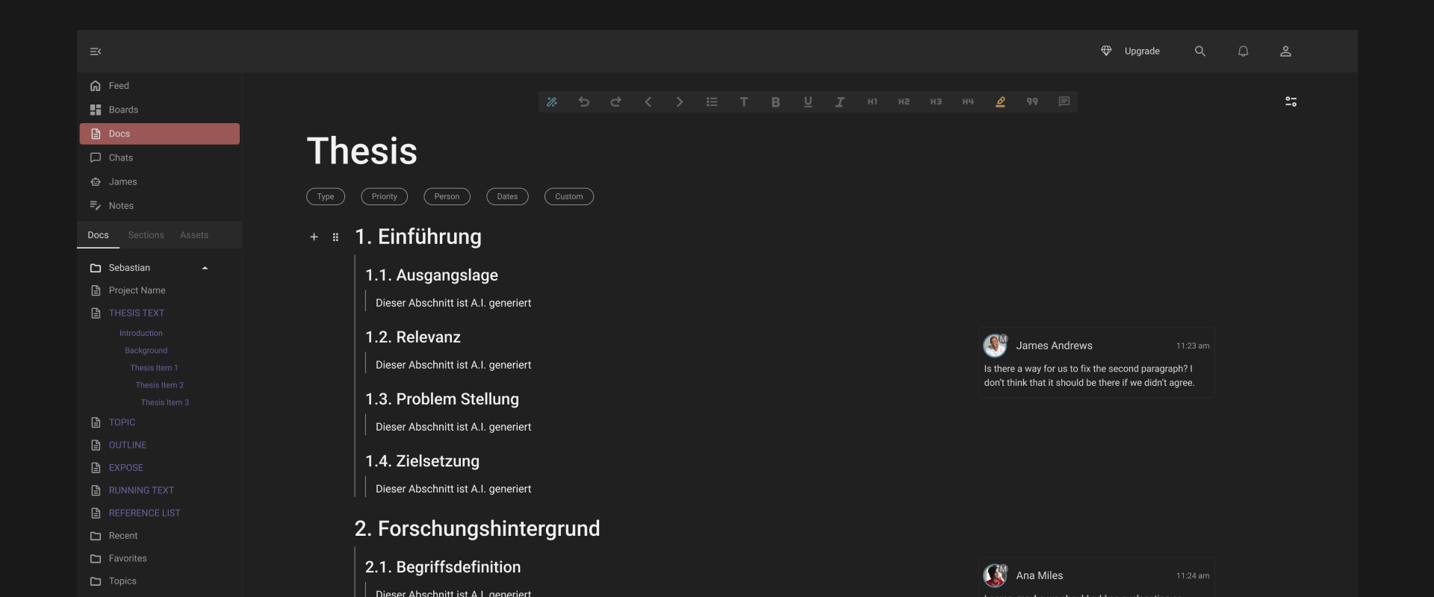This screenshot has height=597, width=1434.
Task: Insert a bulleted list
Action: (712, 101)
